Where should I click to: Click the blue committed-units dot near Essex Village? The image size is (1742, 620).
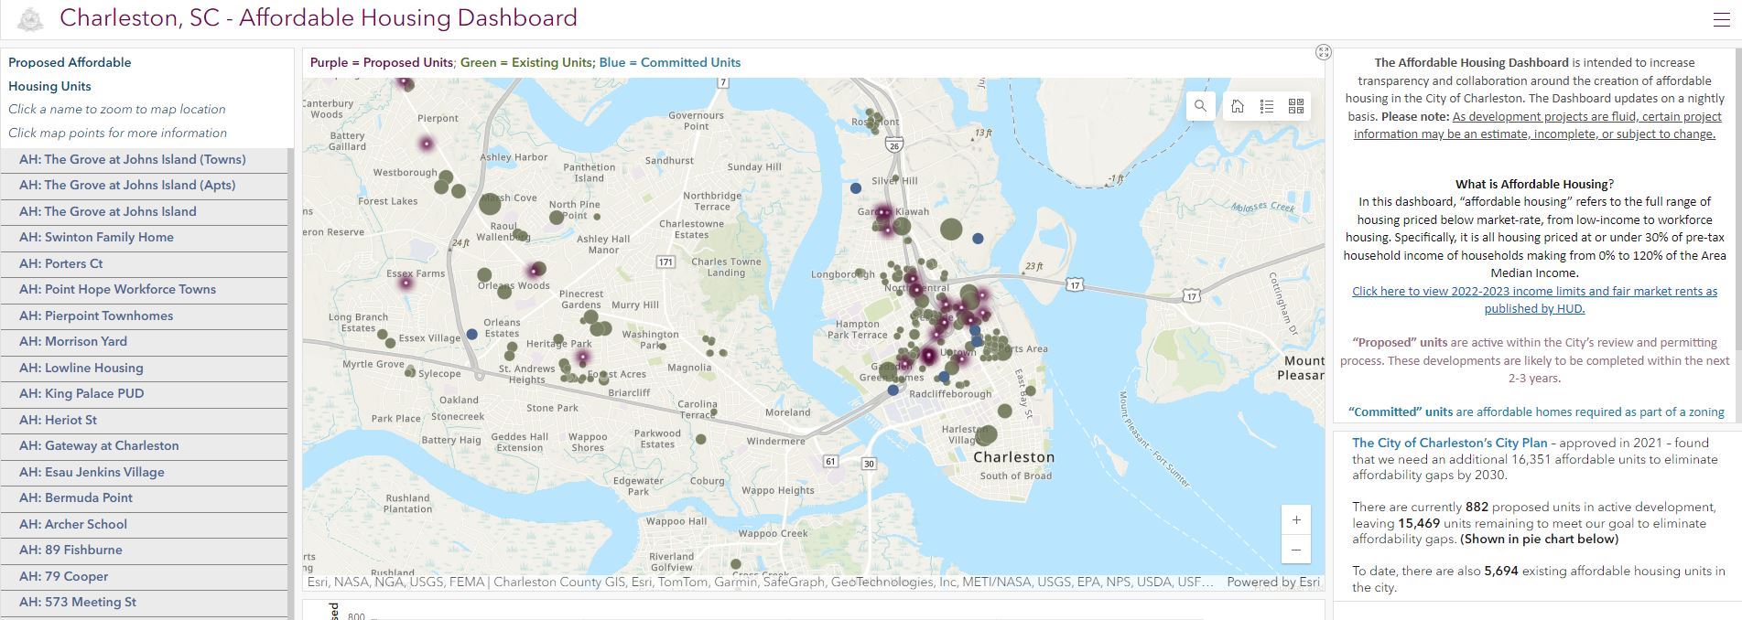coord(471,335)
